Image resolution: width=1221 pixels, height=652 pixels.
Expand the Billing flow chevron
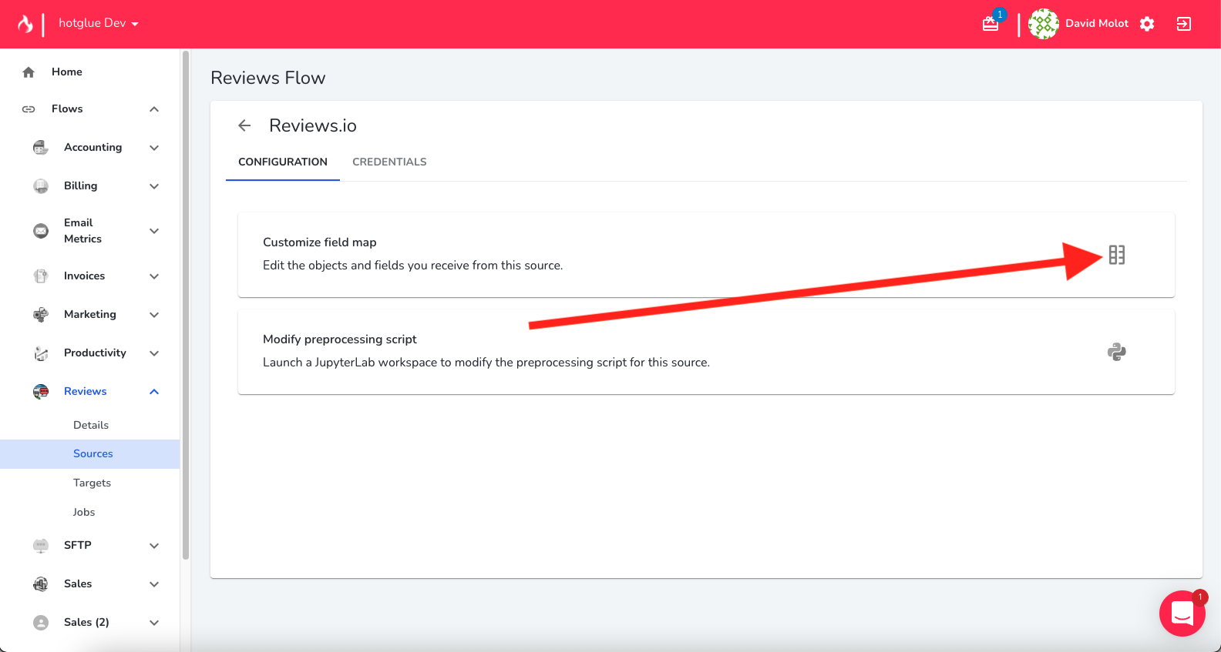(154, 186)
